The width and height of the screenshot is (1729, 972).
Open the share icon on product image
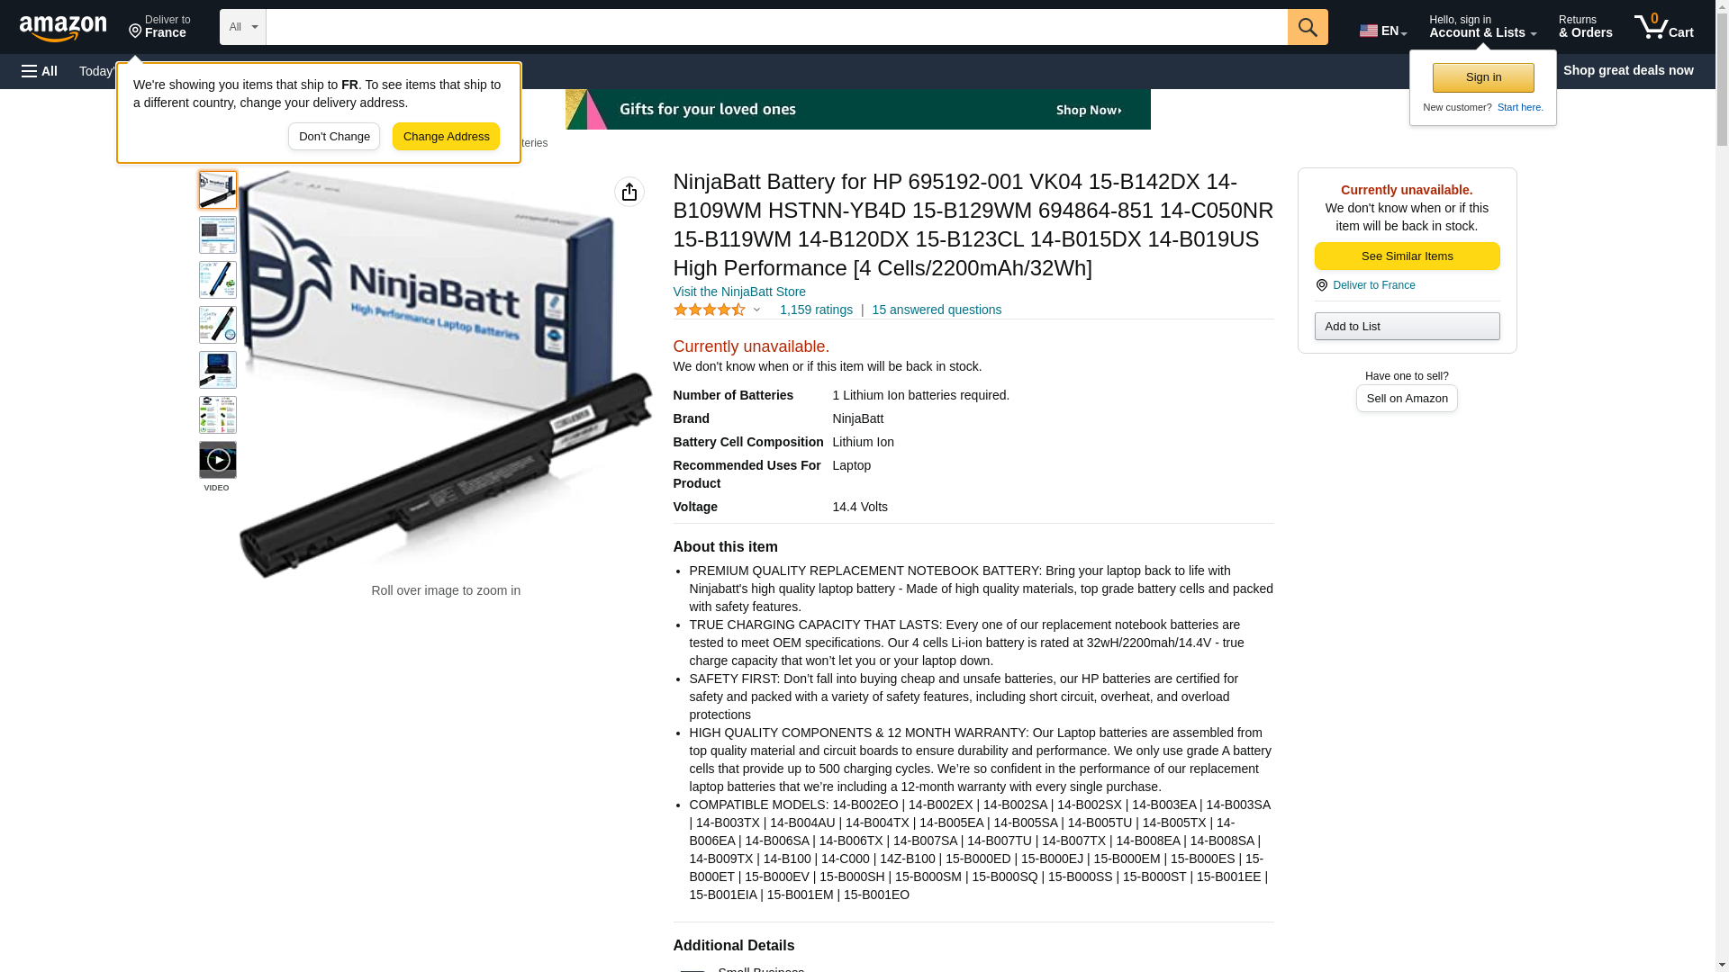629,192
